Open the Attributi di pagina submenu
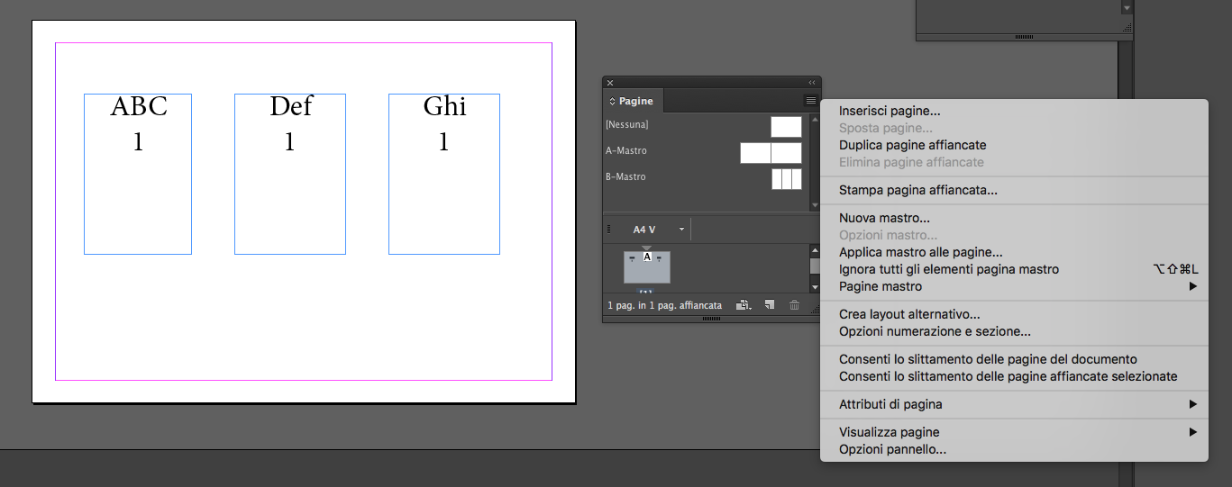The width and height of the screenshot is (1232, 487). point(1014,404)
